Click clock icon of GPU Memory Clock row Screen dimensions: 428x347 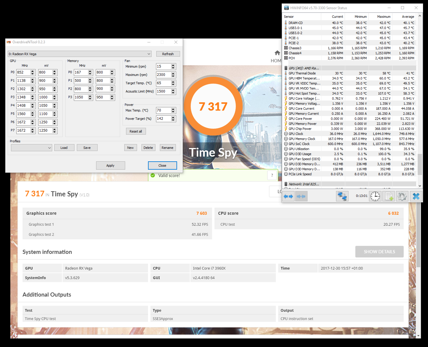tap(286, 139)
